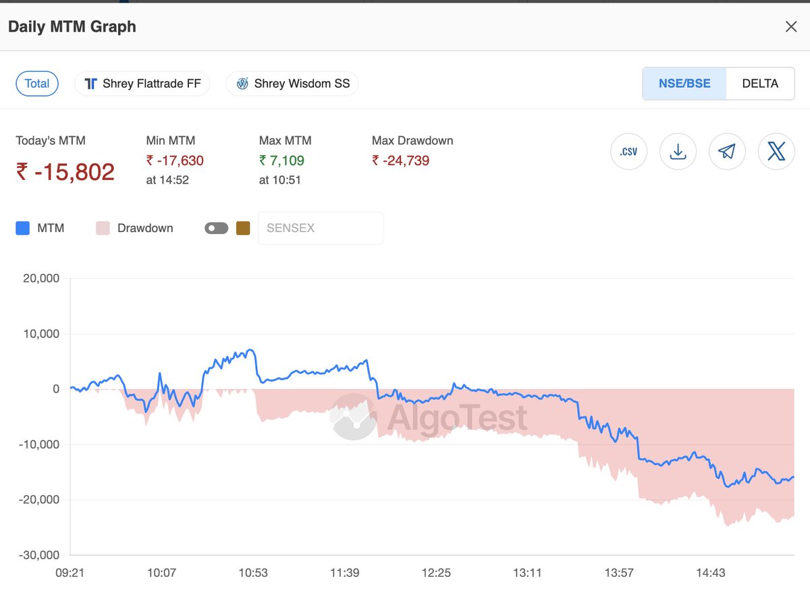Switch to the DELTA segment
Screen dimensions: 810x595
(760, 84)
